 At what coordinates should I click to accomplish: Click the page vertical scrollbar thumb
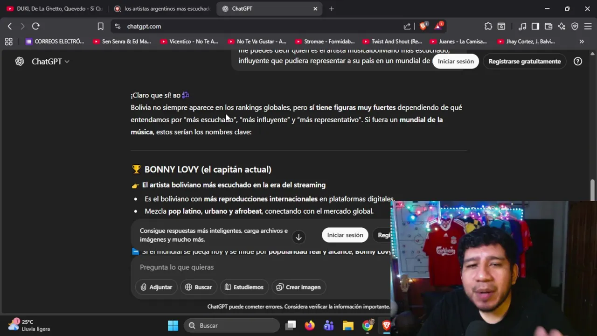click(593, 190)
